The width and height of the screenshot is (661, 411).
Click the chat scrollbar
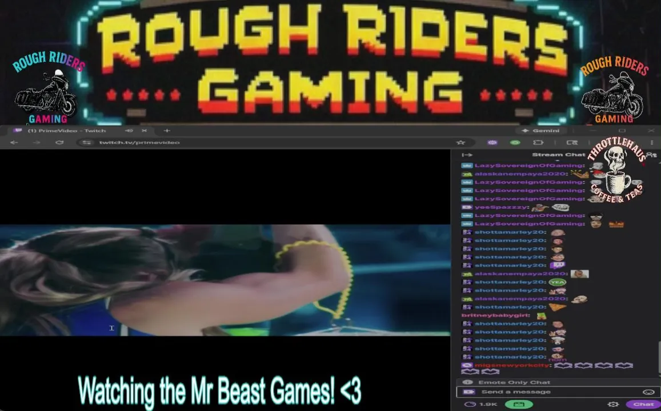coord(659,357)
